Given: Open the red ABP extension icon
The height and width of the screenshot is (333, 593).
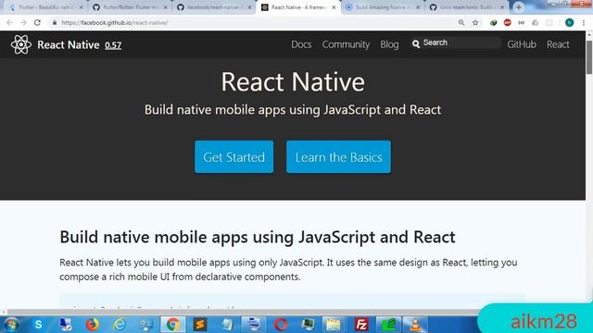Looking at the screenshot, I should (x=508, y=22).
